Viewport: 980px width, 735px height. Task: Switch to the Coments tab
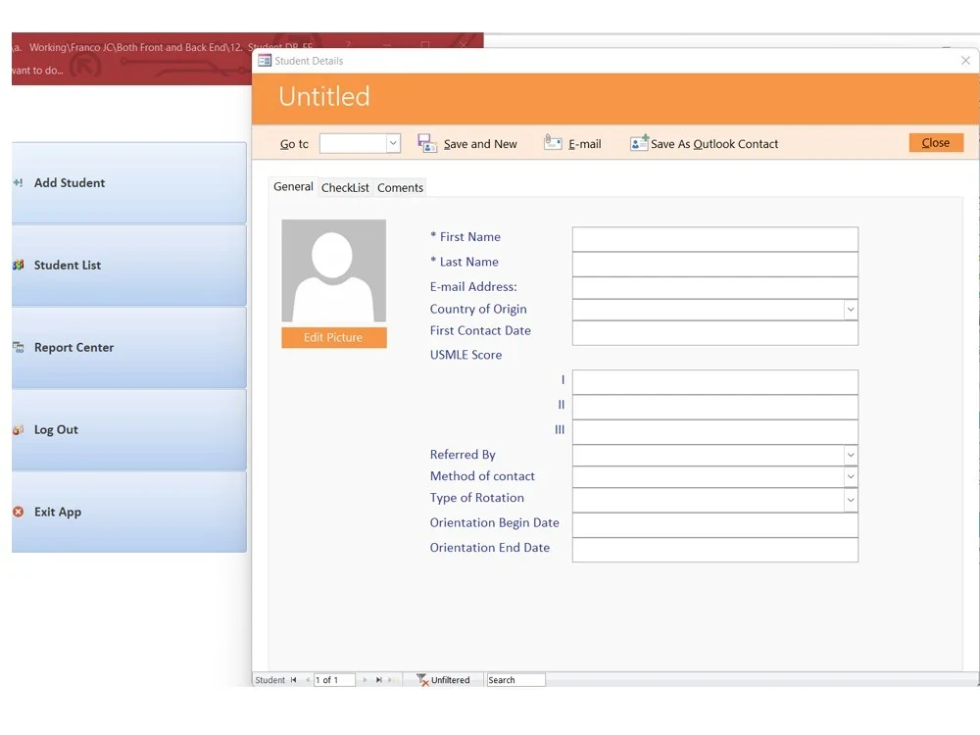point(400,187)
